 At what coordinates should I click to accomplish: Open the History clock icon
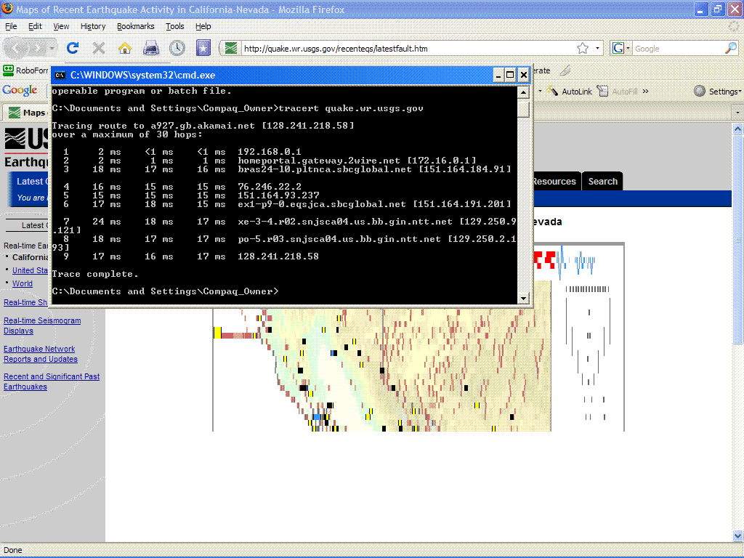click(x=177, y=49)
